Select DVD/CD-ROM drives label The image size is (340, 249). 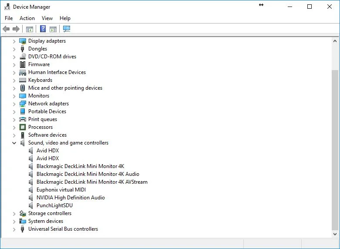coord(52,57)
